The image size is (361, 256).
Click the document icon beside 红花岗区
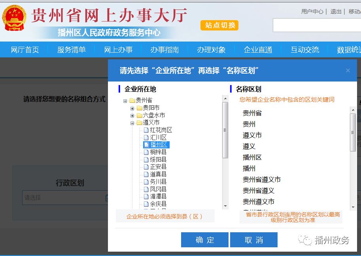click(x=146, y=130)
